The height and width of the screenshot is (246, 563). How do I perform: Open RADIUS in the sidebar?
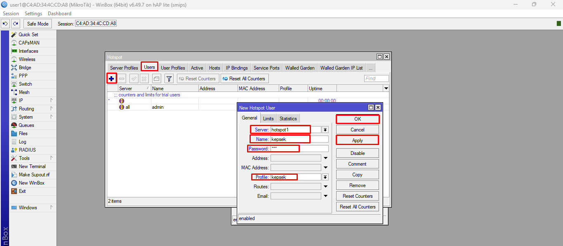27,150
